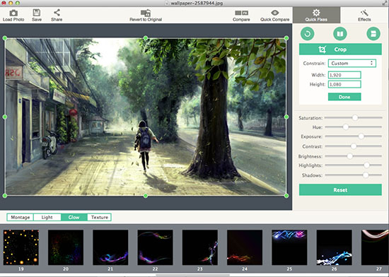Viewport: 389px width, 277px height.
Task: Click the Width input field
Action: coord(344,75)
